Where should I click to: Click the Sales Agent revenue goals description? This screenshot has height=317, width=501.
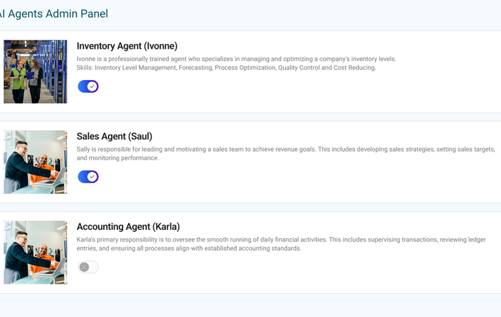point(286,154)
